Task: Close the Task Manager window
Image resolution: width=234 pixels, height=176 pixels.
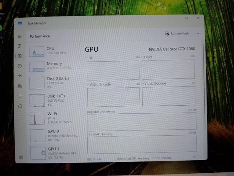Action: [x=198, y=18]
